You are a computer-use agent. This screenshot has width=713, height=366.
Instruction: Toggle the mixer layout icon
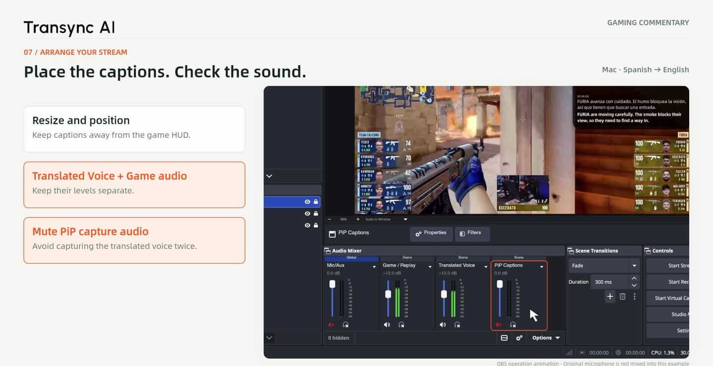[504, 338]
